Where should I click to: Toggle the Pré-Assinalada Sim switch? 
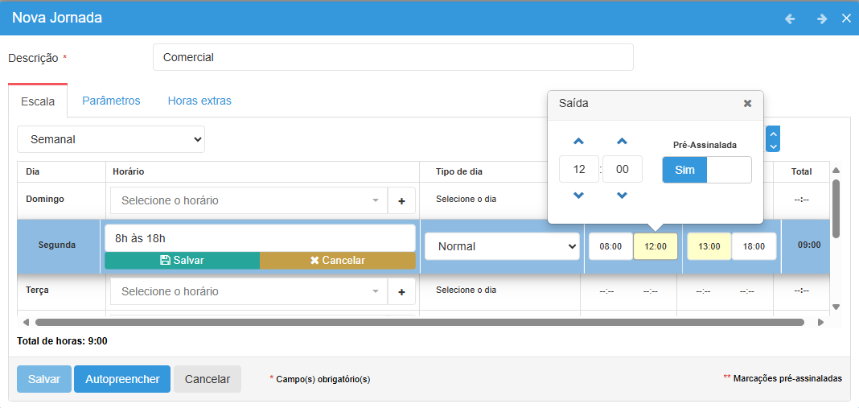tap(706, 170)
